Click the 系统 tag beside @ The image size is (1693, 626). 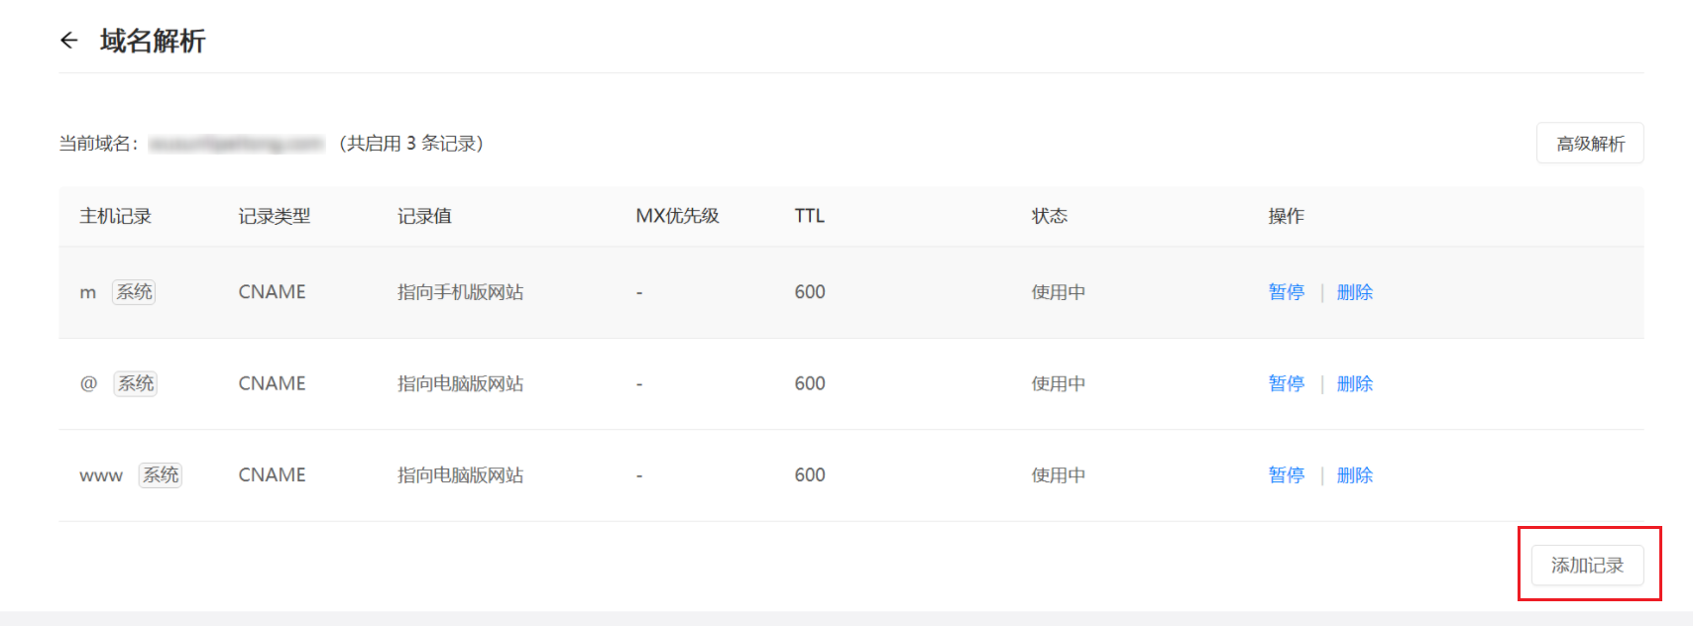136,383
